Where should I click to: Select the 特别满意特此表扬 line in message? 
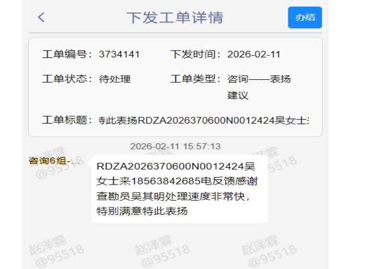(x=142, y=211)
